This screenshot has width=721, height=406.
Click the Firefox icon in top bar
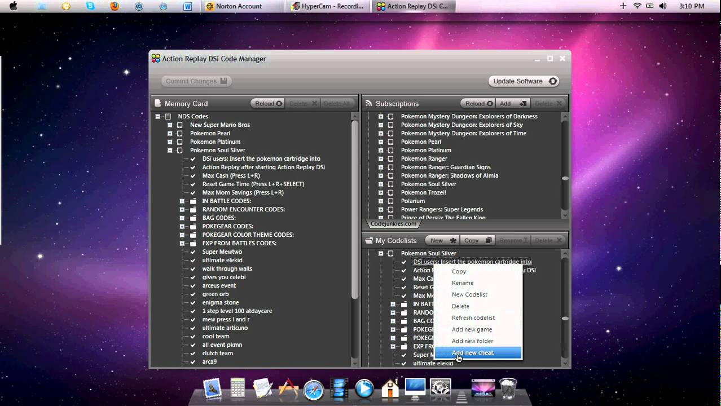115,6
